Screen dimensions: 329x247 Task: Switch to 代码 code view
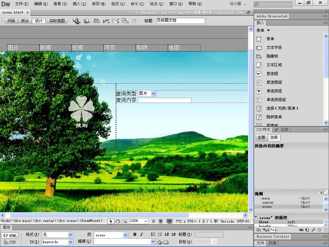click(11, 21)
